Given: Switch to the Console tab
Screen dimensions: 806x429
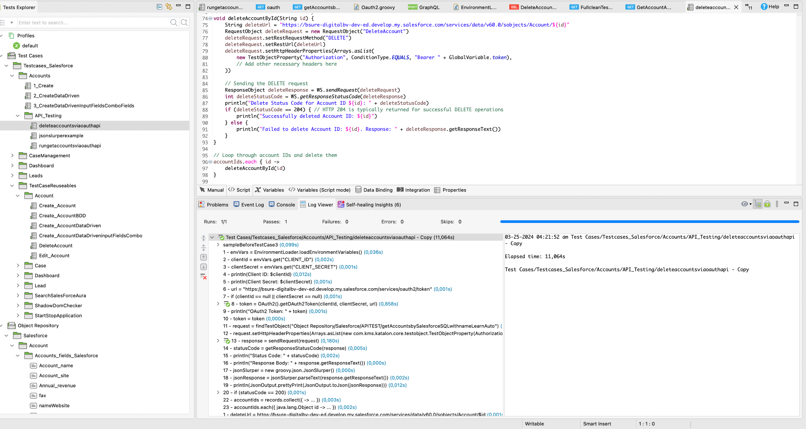Looking at the screenshot, I should click(282, 204).
